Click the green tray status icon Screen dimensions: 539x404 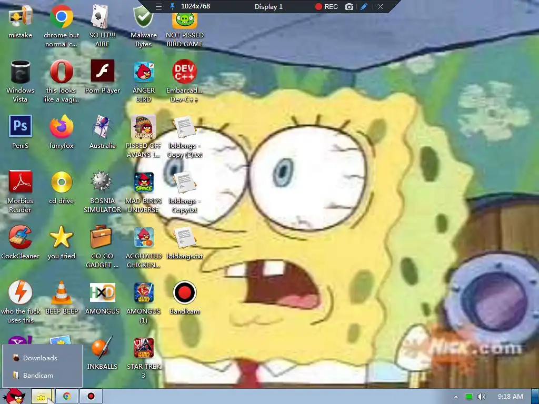(469, 397)
